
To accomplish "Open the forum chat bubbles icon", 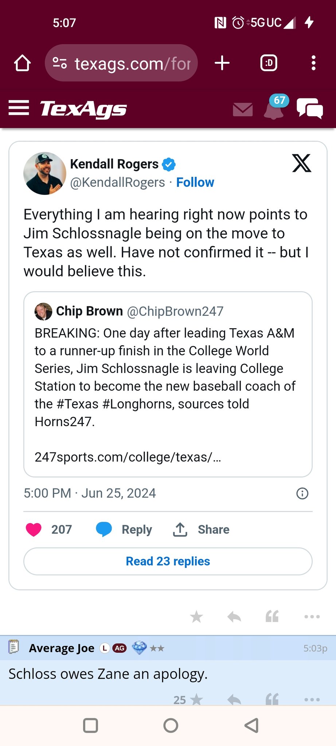I will coord(310,109).
